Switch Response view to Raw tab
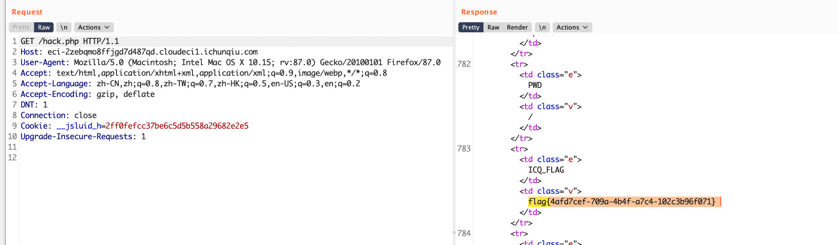 (493, 27)
